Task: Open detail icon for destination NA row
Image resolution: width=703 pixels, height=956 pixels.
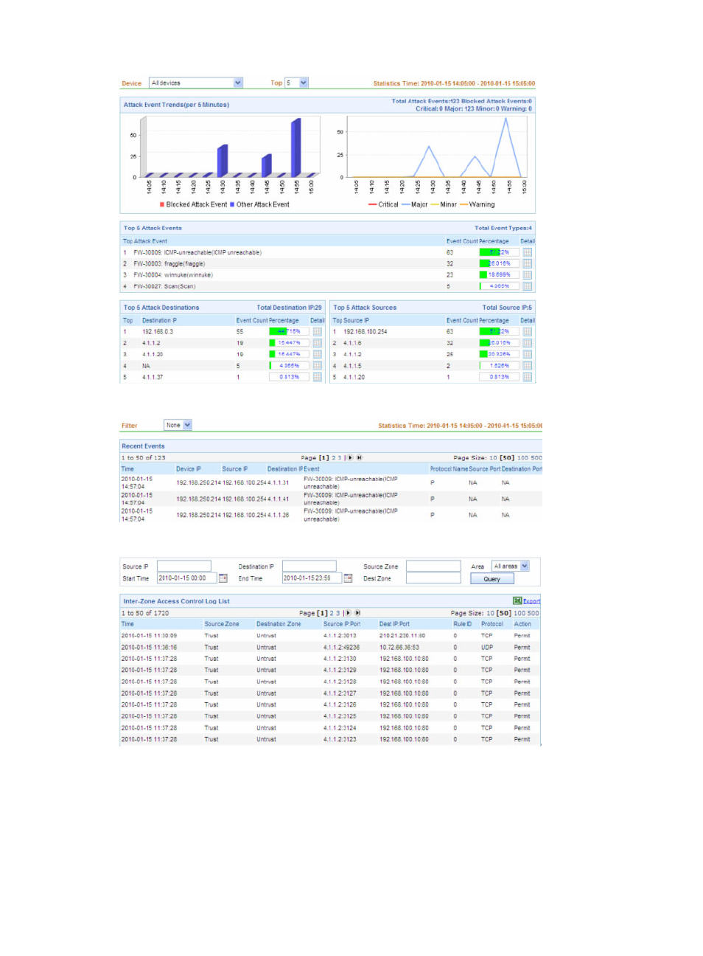Action: [318, 366]
